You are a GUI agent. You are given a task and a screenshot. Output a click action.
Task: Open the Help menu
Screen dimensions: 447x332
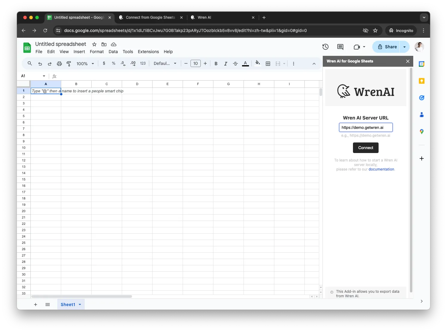[x=168, y=52]
